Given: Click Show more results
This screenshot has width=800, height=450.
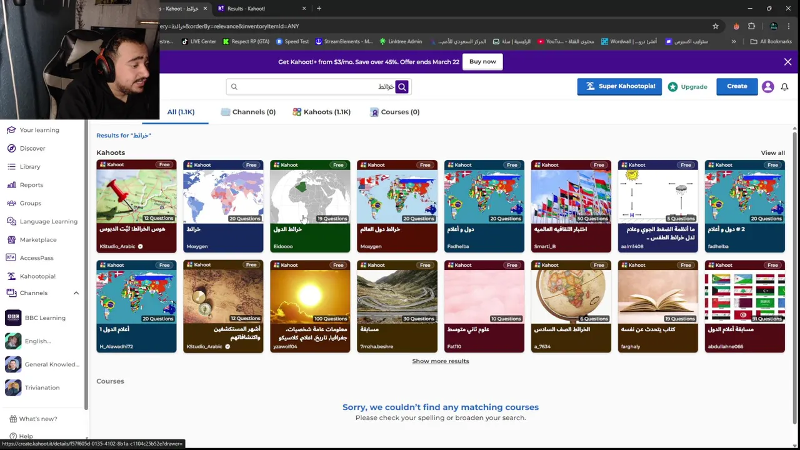Looking at the screenshot, I should [441, 361].
